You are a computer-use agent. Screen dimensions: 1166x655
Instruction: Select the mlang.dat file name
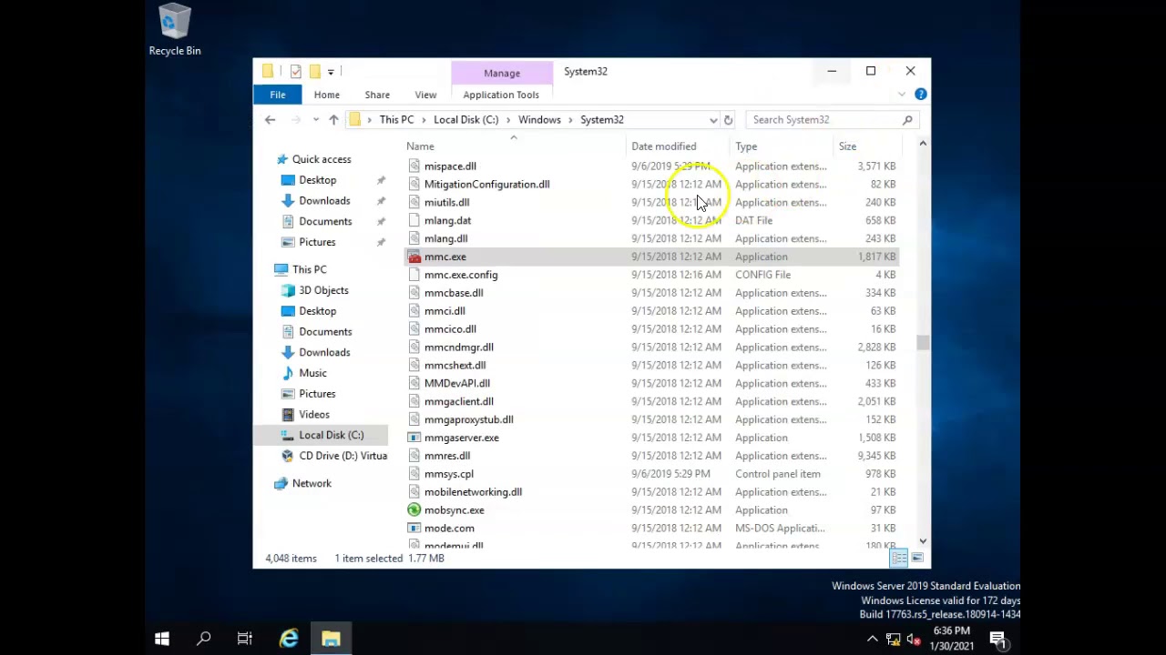coord(447,221)
